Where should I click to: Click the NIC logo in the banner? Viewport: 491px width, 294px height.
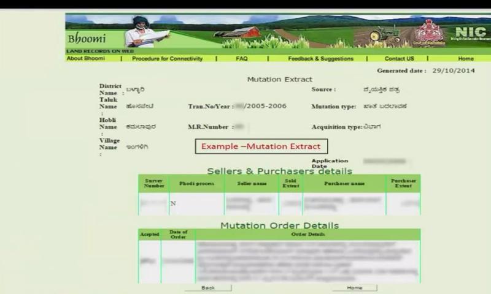click(x=470, y=32)
